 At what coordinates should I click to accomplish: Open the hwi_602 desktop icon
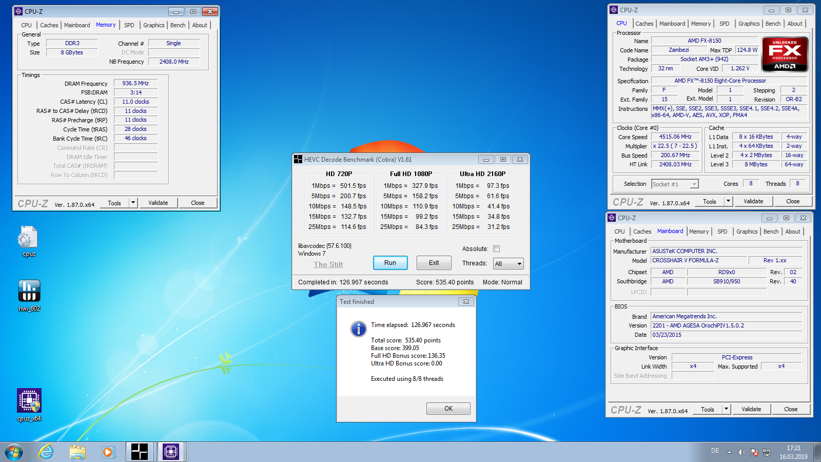(x=29, y=296)
